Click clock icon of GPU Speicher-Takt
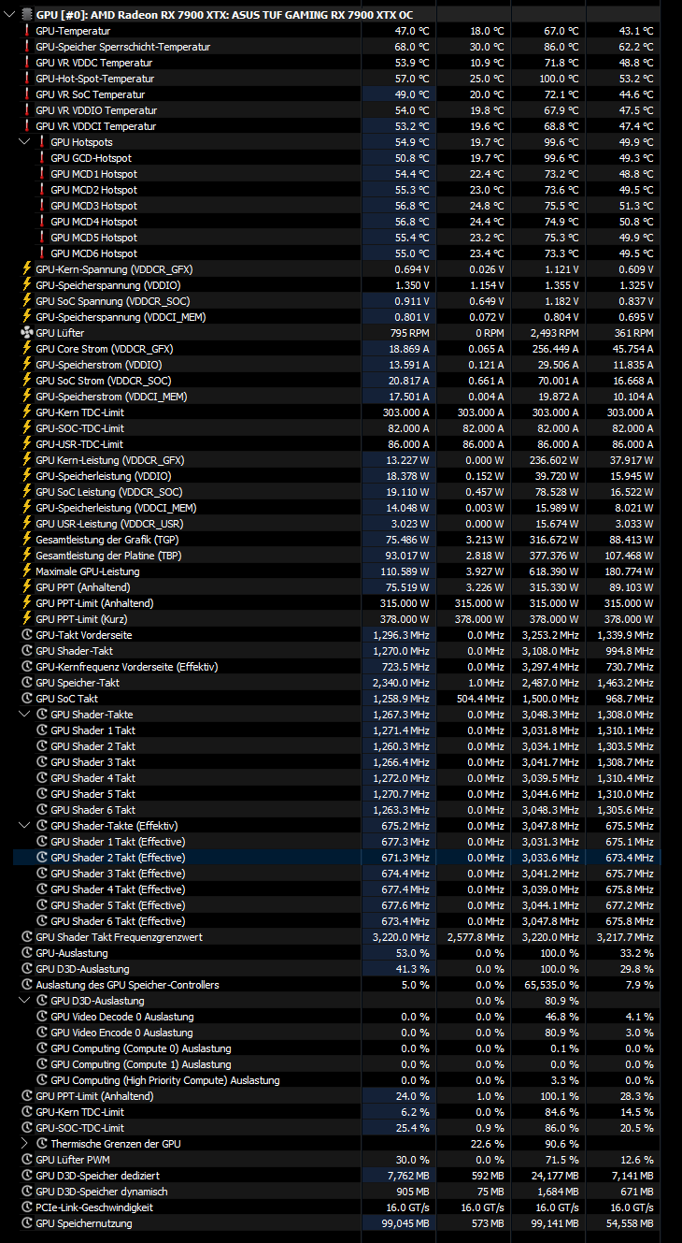This screenshot has width=682, height=1243. pos(27,683)
